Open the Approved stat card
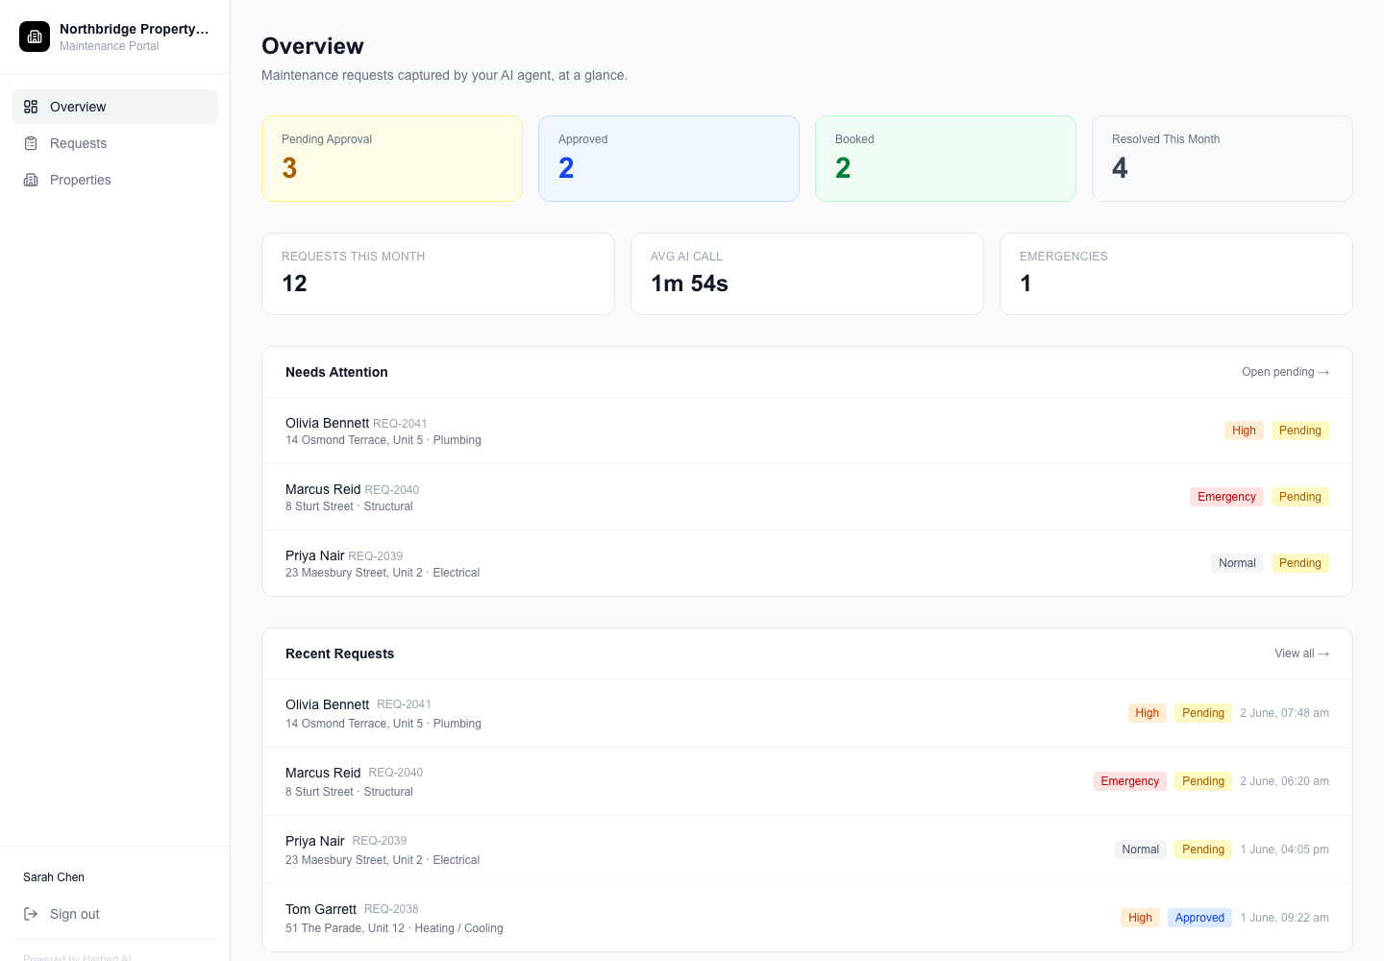1384x961 pixels. 669,159
